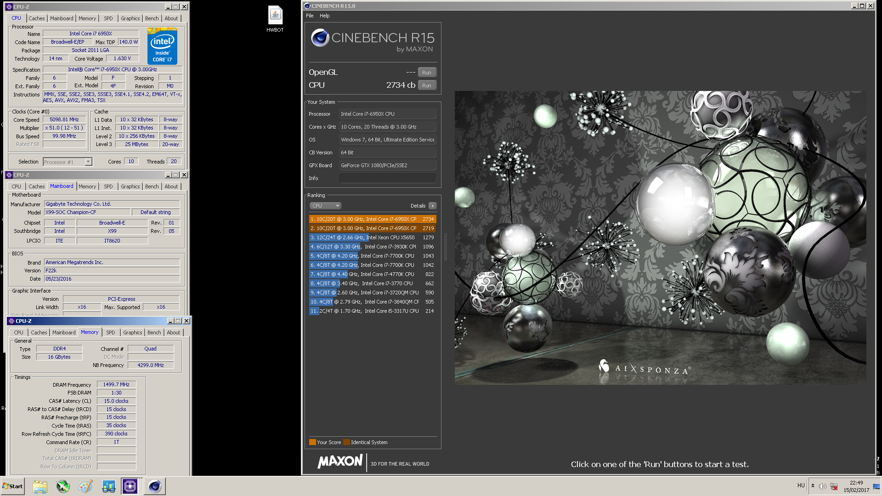The image size is (882, 496).
Task: Click the orange Your Score legend swatch
Action: 312,442
